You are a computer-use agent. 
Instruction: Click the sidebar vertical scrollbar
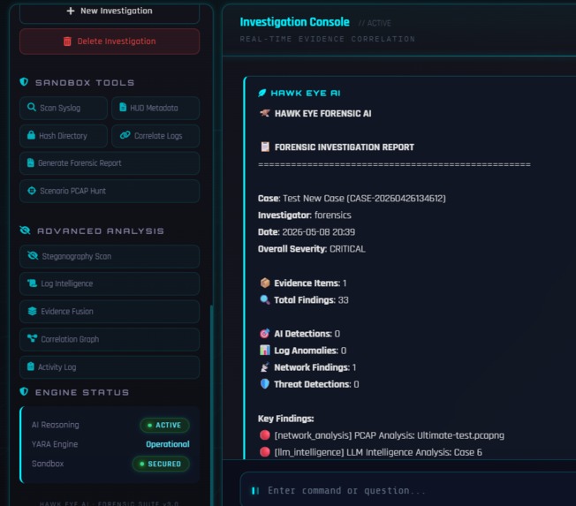211,404
